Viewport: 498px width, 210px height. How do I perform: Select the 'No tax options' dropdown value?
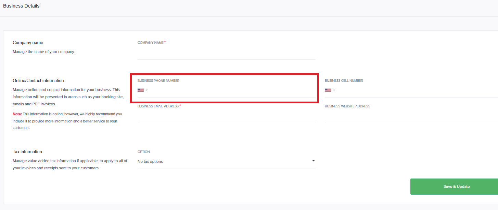coord(150,161)
